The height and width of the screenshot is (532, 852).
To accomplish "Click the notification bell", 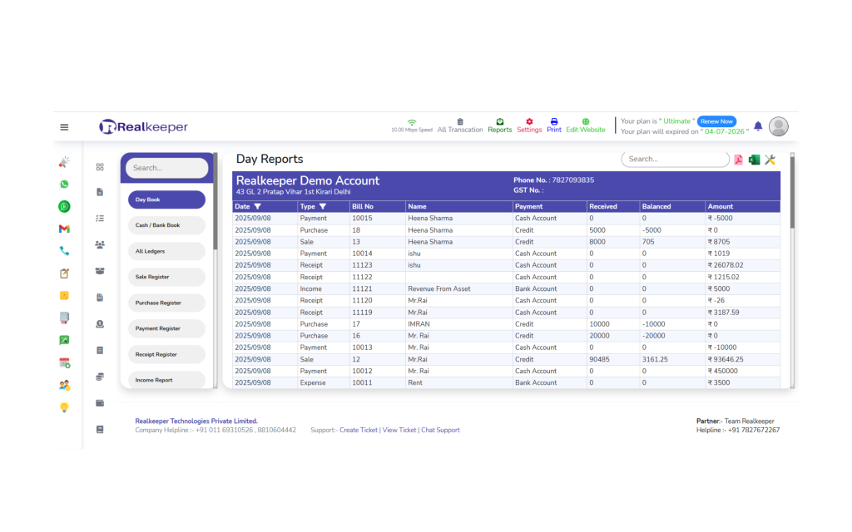I will pos(758,126).
